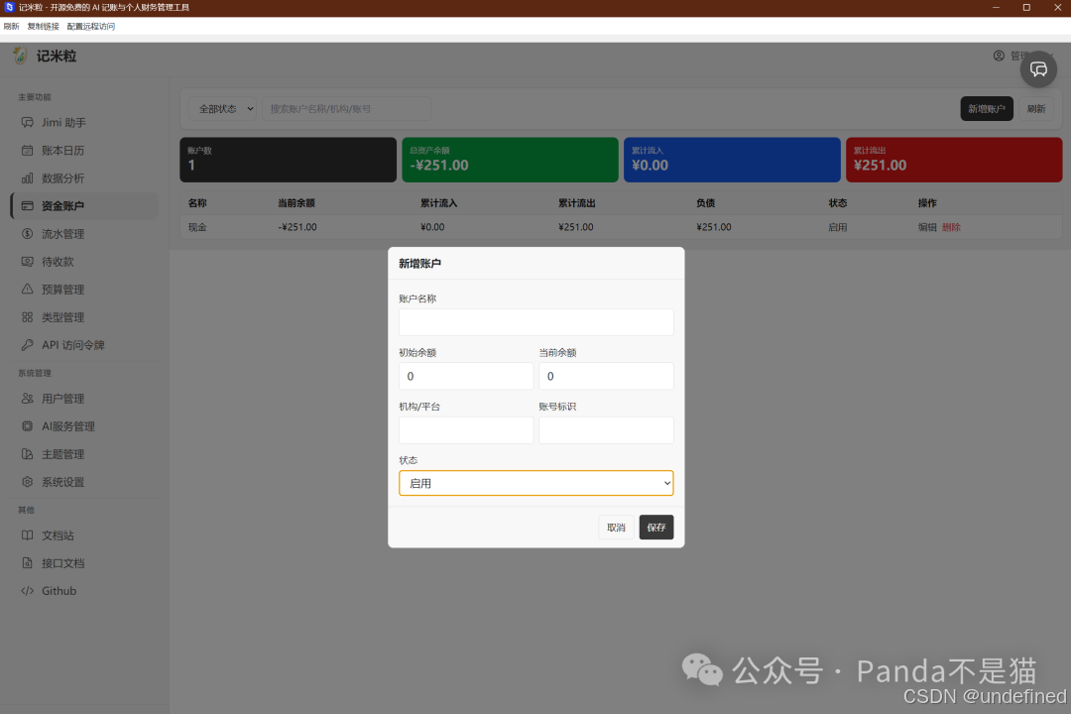Focus the 机构/平台 input field
This screenshot has width=1071, height=714.
[466, 430]
